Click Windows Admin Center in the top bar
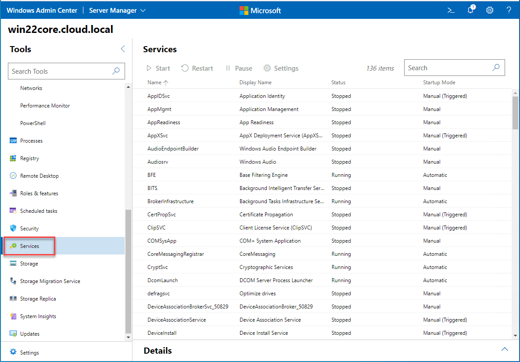 42,10
